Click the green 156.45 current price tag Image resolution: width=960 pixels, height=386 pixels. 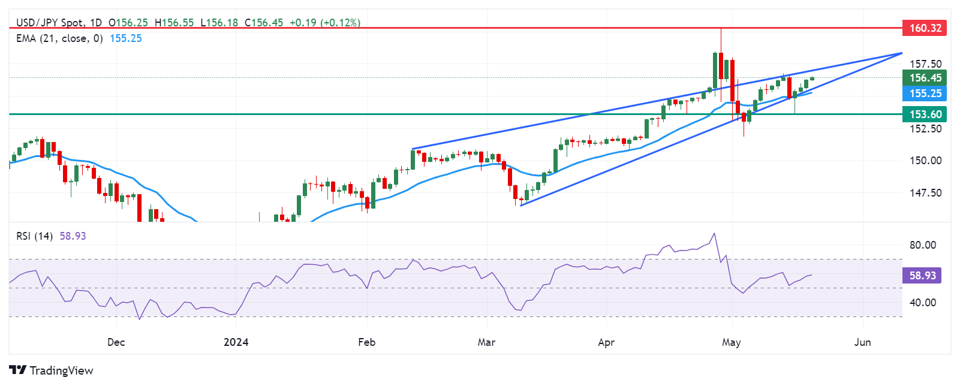click(924, 78)
